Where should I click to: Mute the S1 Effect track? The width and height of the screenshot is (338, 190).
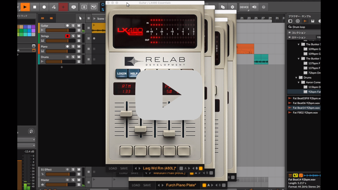tap(79, 169)
